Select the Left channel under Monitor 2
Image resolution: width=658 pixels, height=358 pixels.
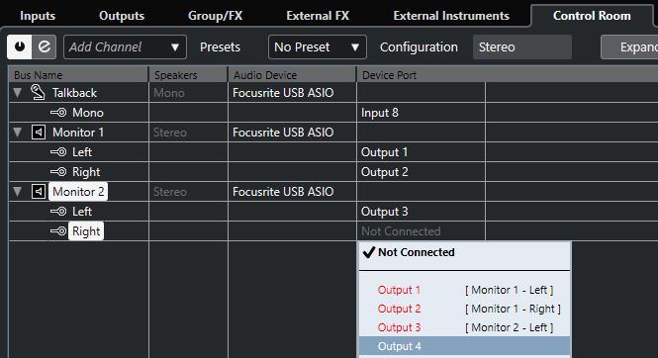point(82,212)
